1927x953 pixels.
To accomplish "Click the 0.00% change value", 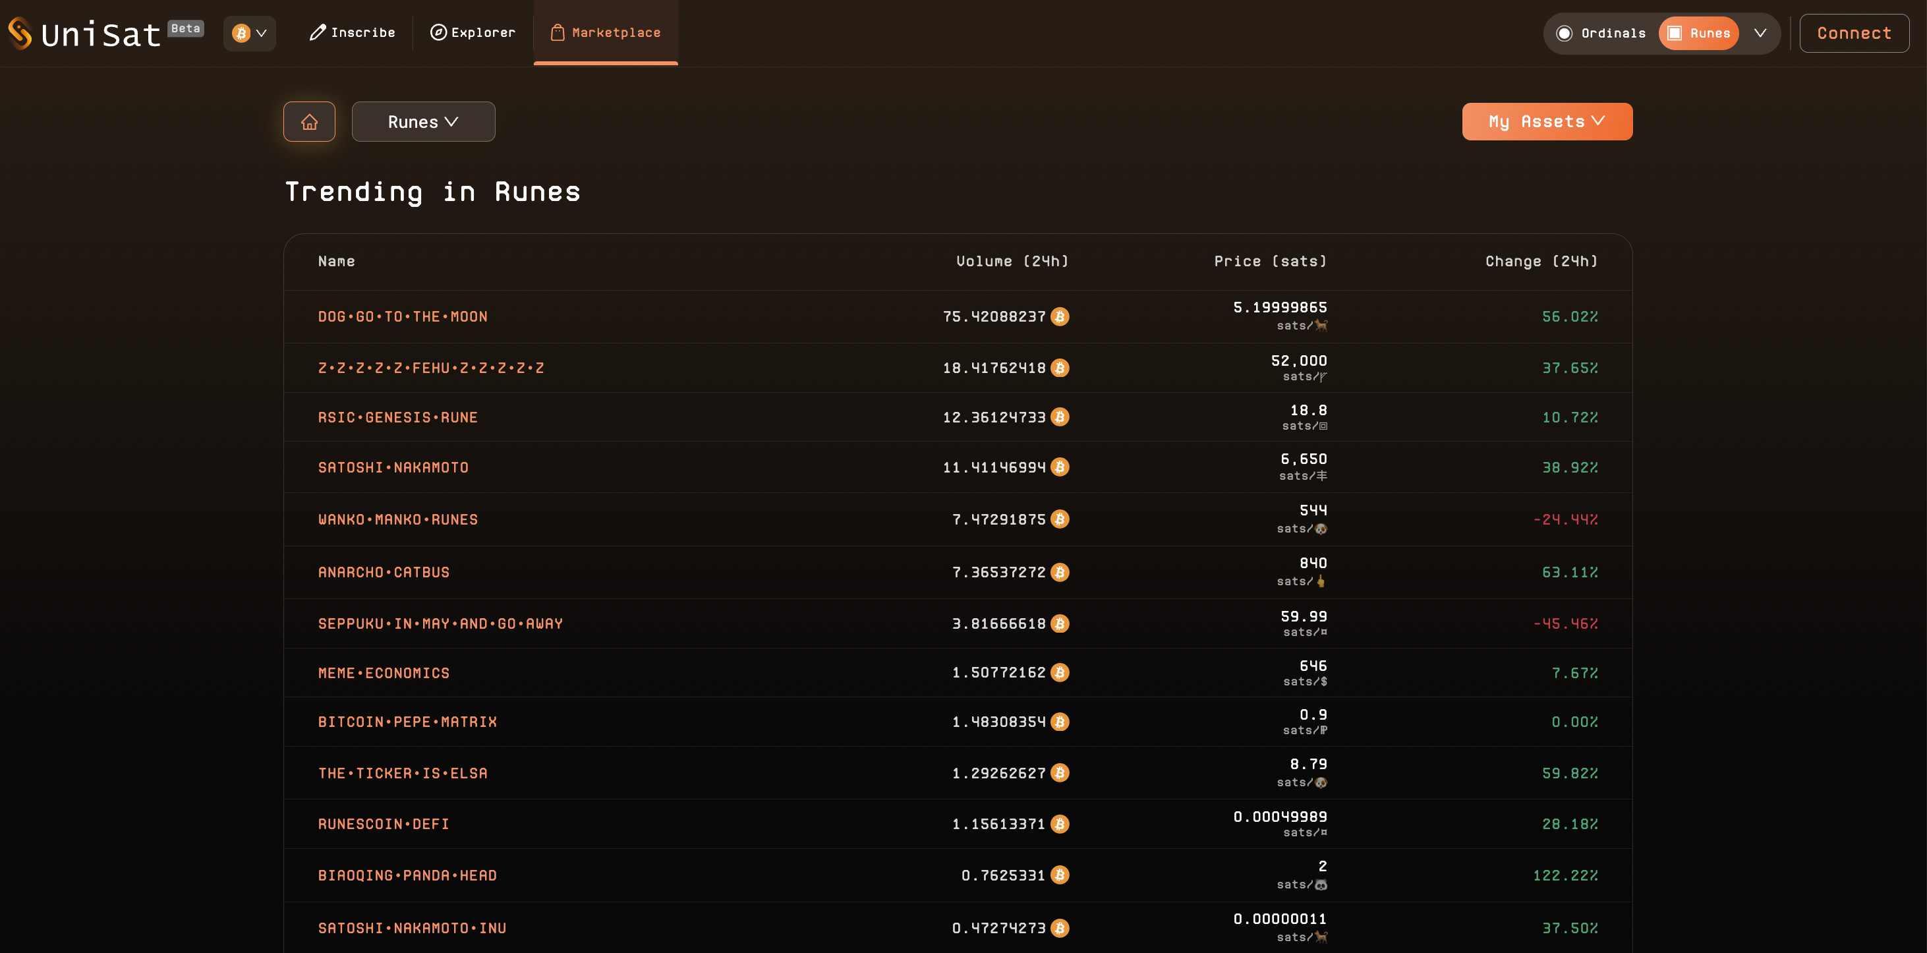I will pos(1574,722).
